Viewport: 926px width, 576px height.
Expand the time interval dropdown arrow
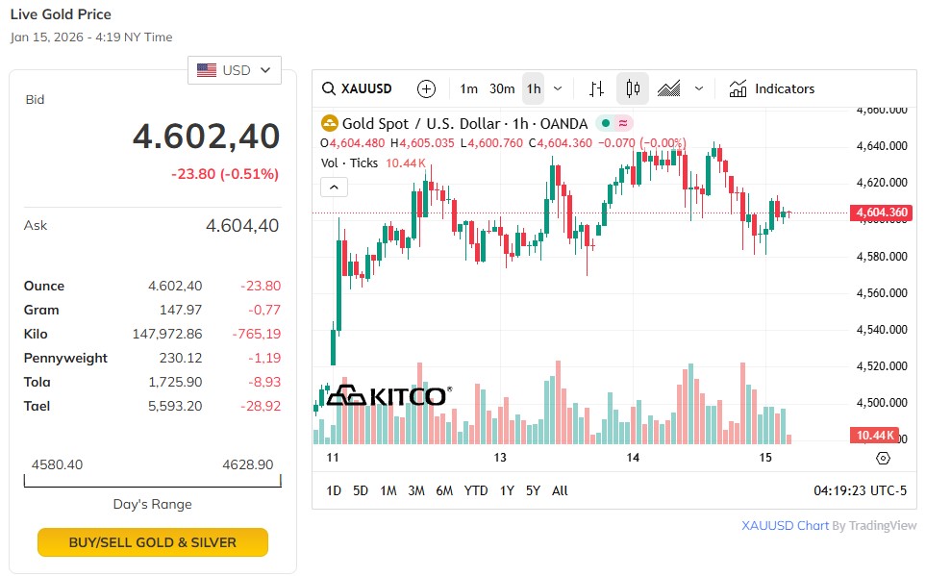coord(558,88)
